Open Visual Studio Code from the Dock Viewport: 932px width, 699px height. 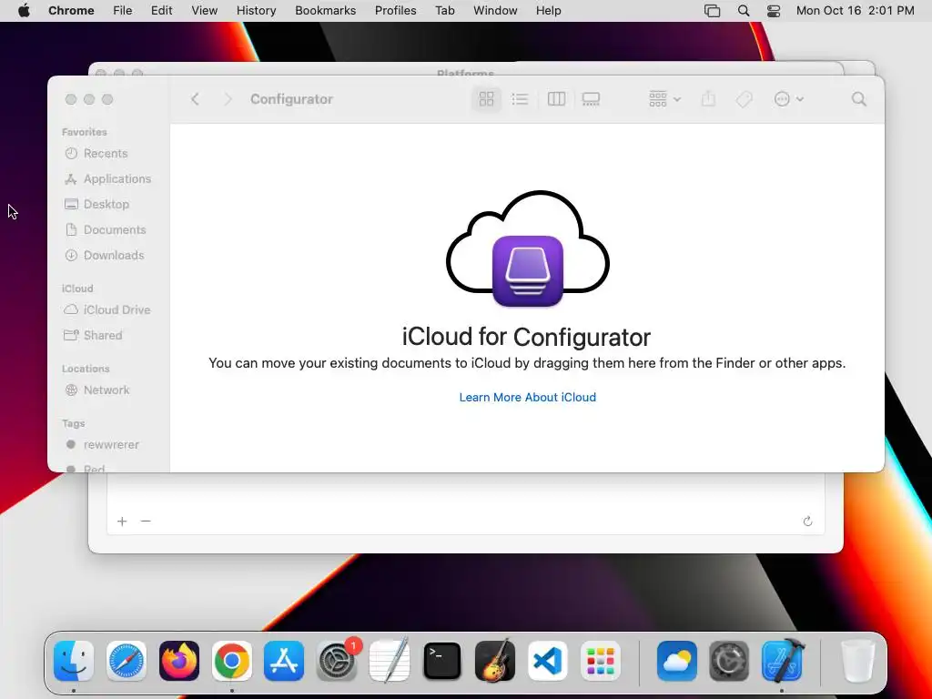point(547,661)
